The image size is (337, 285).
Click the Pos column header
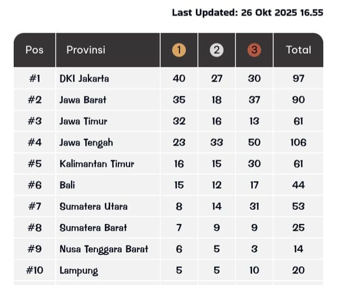click(x=34, y=50)
